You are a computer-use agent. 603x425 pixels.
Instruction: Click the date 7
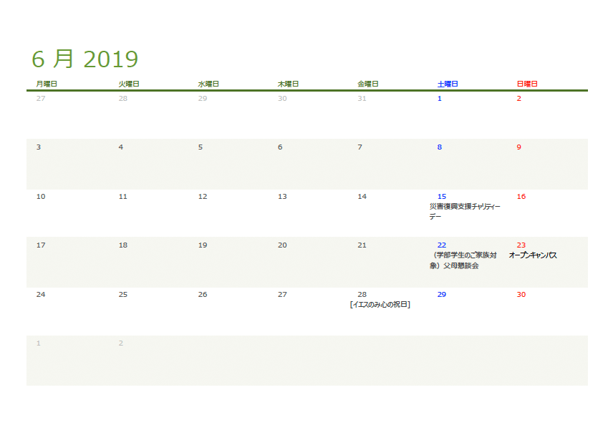pyautogui.click(x=360, y=147)
